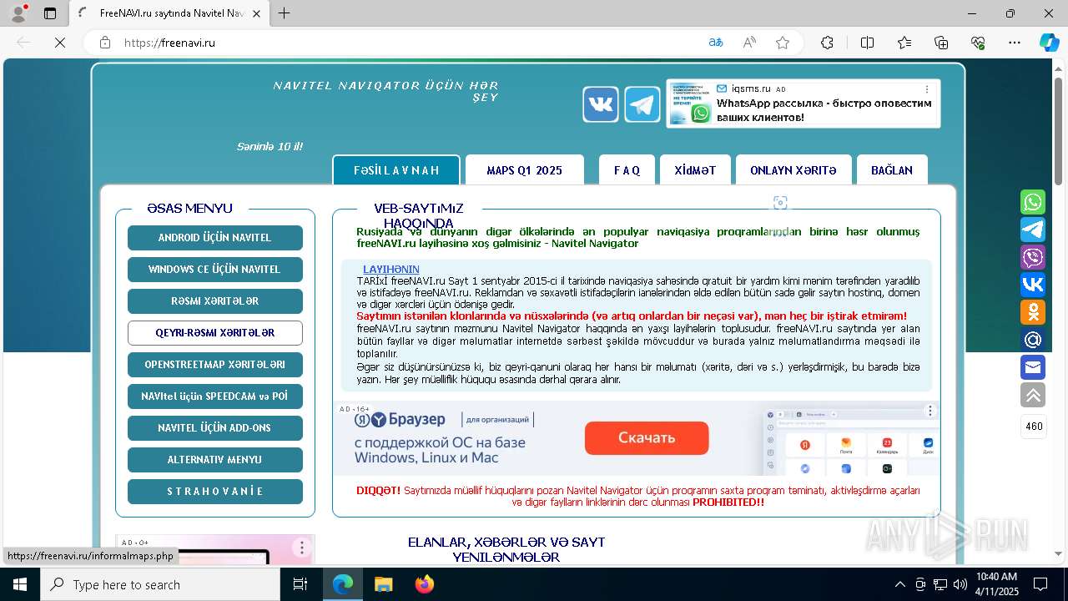The width and height of the screenshot is (1068, 601).
Task: Open OPENSTREETMAP XƏRİTƏLƏRİ menu item
Action: (215, 365)
